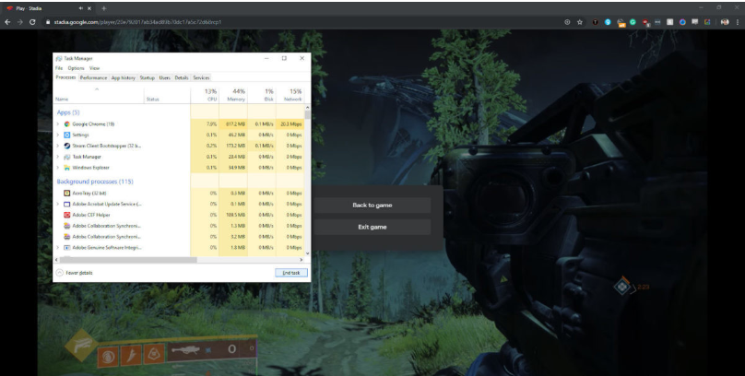The image size is (745, 376).
Task: Select the Settings app gear icon
Action: [66, 135]
